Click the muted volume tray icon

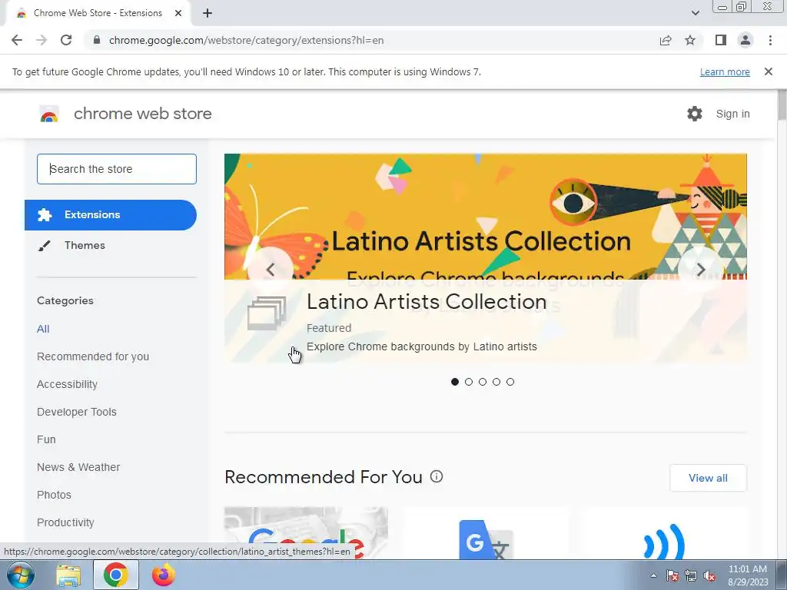(x=709, y=576)
